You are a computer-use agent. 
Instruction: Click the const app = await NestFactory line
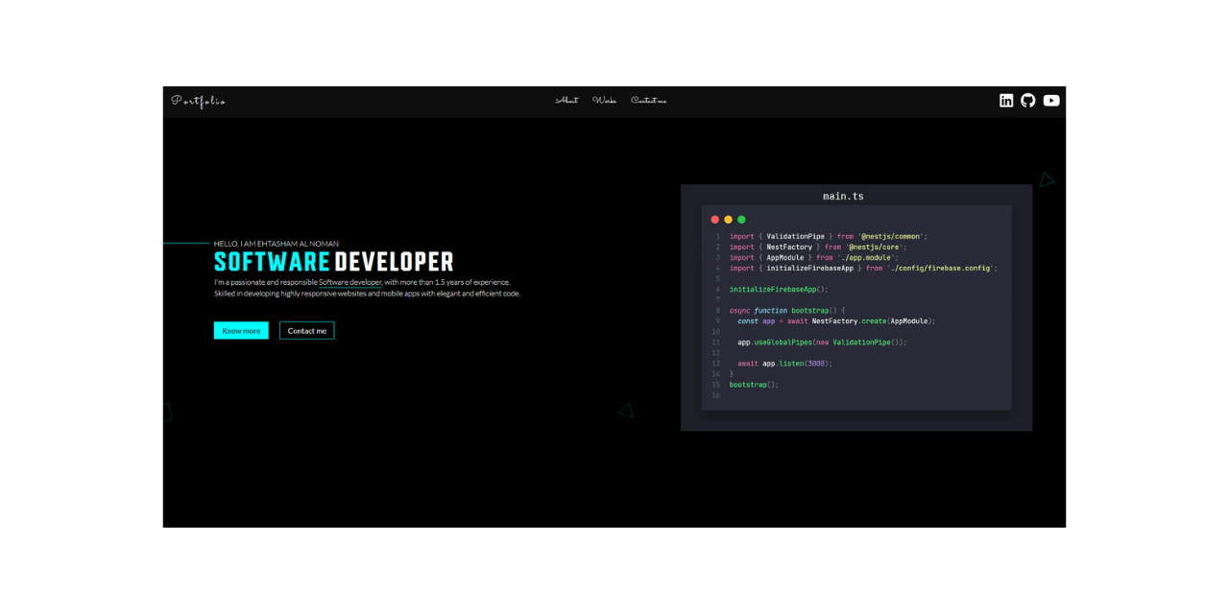click(x=836, y=320)
